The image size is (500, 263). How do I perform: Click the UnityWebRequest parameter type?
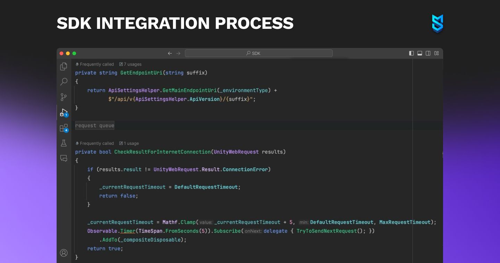point(236,152)
